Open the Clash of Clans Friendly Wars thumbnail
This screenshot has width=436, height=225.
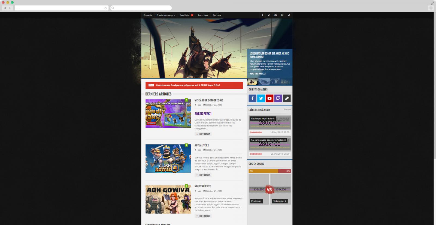(168, 113)
